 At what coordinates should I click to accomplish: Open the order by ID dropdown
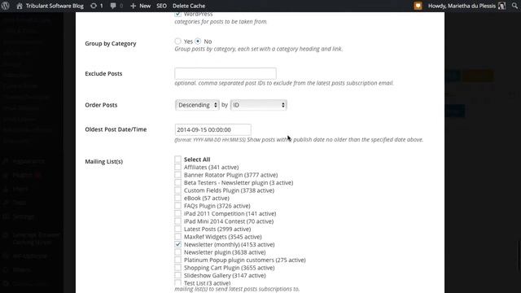[259, 105]
